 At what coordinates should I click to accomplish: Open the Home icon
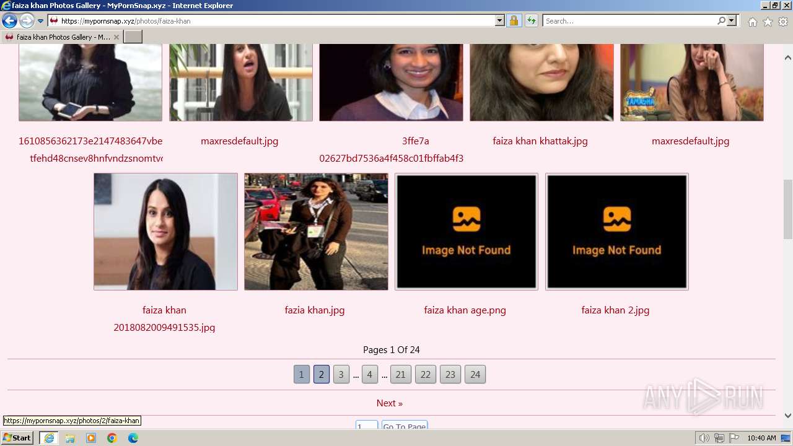click(752, 22)
